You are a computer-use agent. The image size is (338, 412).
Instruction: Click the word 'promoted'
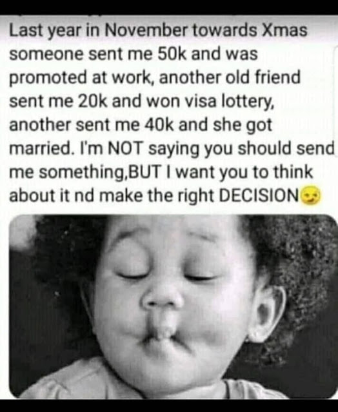pyautogui.click(x=48, y=78)
